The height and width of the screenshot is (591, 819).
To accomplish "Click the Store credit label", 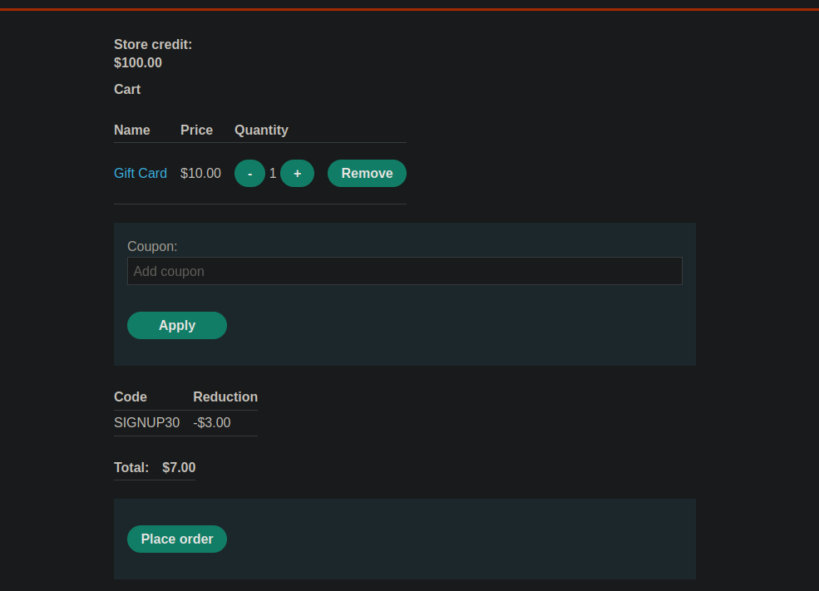I will (x=153, y=45).
